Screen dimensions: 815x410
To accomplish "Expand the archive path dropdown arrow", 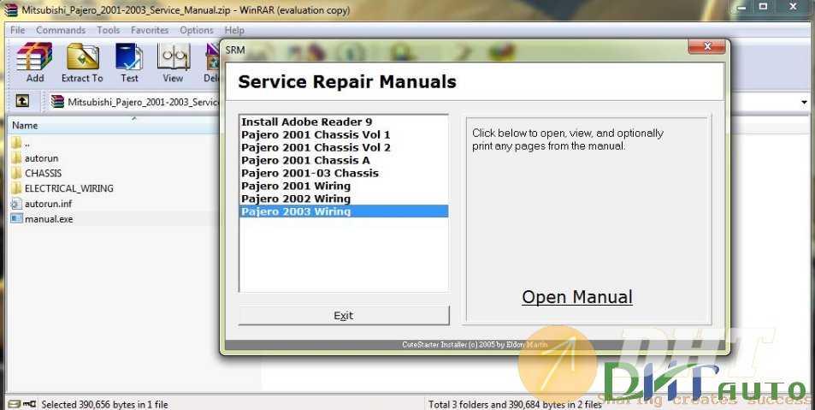I will click(804, 102).
